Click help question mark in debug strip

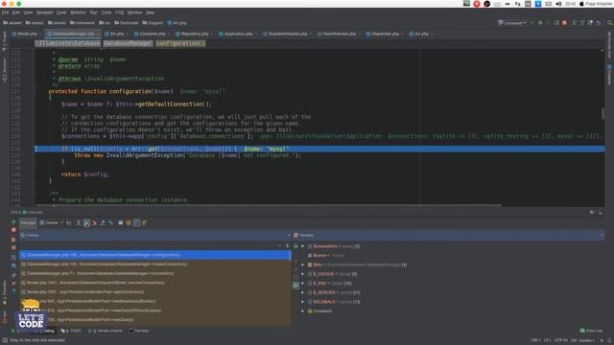point(13,291)
